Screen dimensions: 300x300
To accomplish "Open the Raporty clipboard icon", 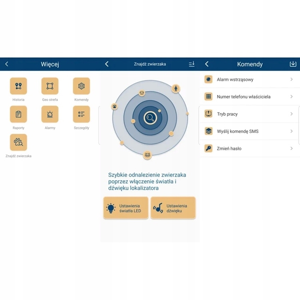I will pyautogui.click(x=18, y=114).
